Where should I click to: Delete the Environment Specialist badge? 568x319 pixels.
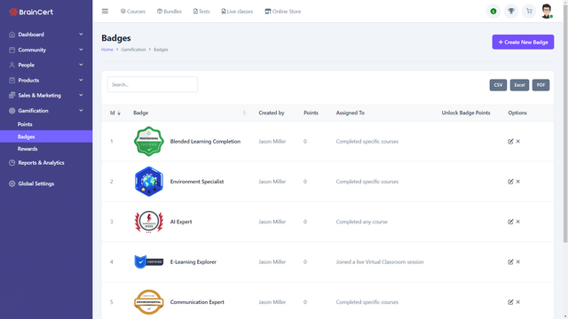point(518,182)
